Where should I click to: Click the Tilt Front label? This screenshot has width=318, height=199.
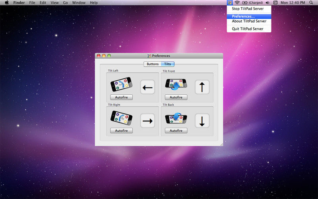point(169,71)
